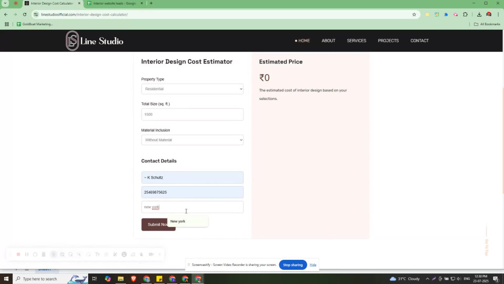Launch Copilot from the taskbar
This screenshot has width=504, height=284.
[108, 279]
